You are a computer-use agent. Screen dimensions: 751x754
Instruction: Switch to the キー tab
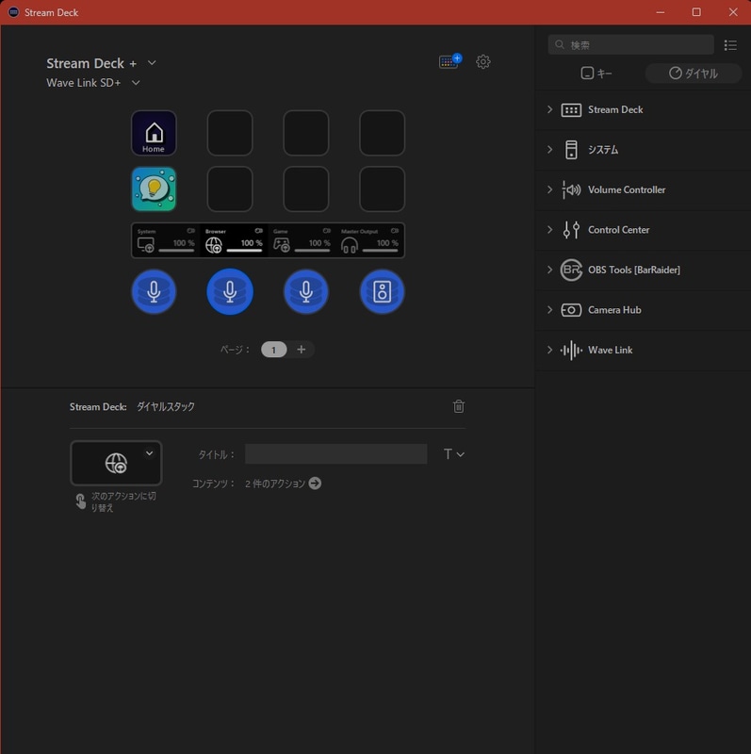coord(596,74)
